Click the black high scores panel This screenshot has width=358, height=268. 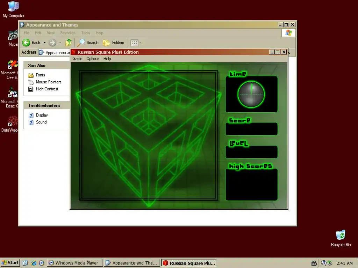[251, 185]
